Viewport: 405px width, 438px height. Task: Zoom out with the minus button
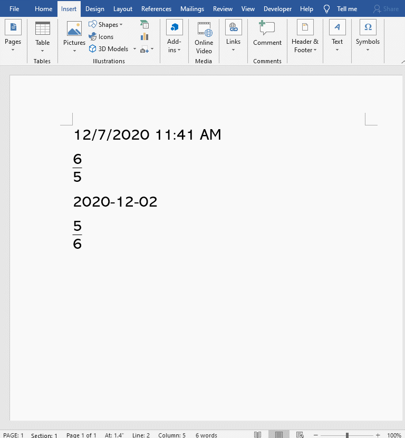315,435
